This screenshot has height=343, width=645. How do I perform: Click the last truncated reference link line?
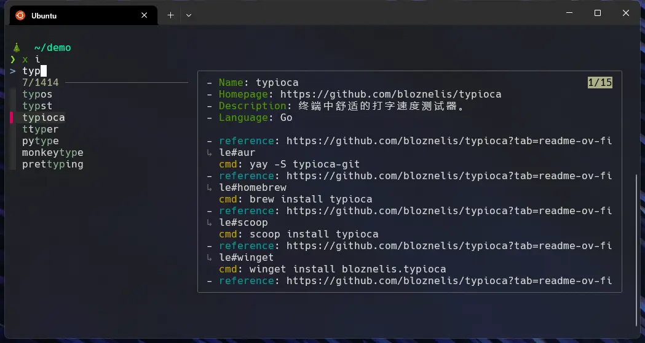coord(410,280)
